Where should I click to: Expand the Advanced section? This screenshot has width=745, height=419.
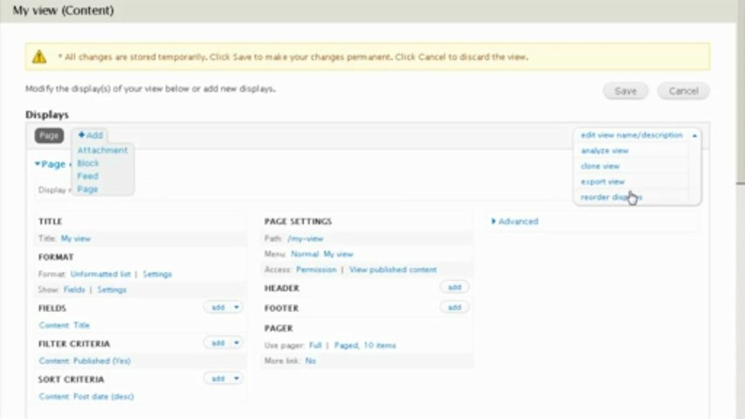(515, 221)
